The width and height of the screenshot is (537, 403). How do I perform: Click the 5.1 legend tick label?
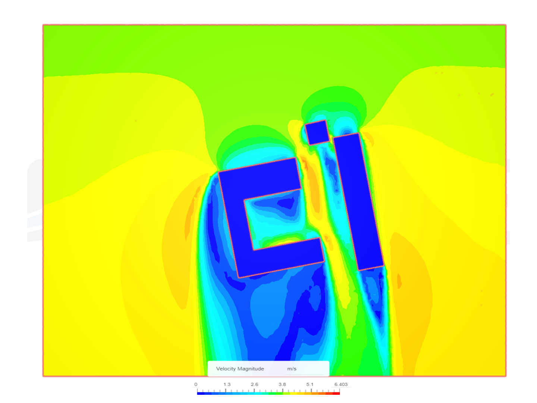[x=310, y=384]
